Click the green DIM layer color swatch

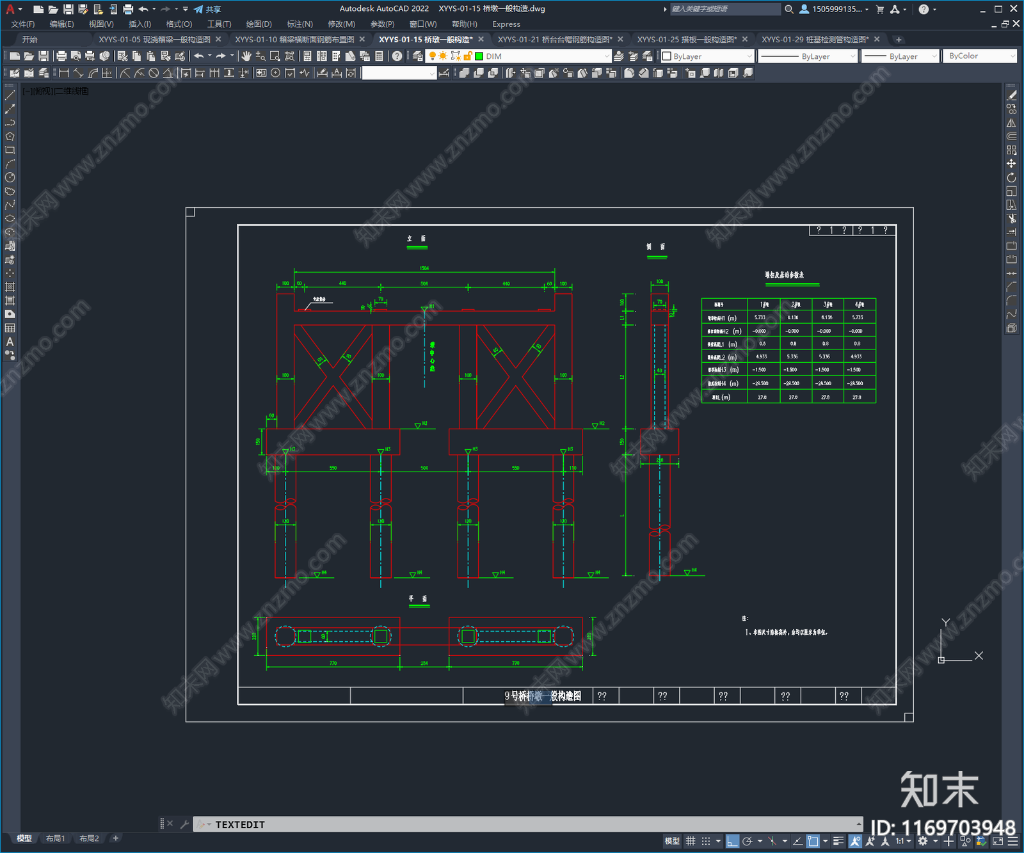479,56
